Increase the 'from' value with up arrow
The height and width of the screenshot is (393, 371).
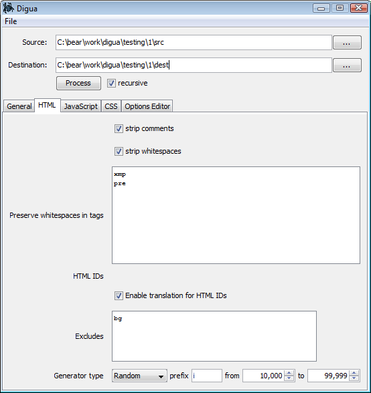[x=289, y=373]
